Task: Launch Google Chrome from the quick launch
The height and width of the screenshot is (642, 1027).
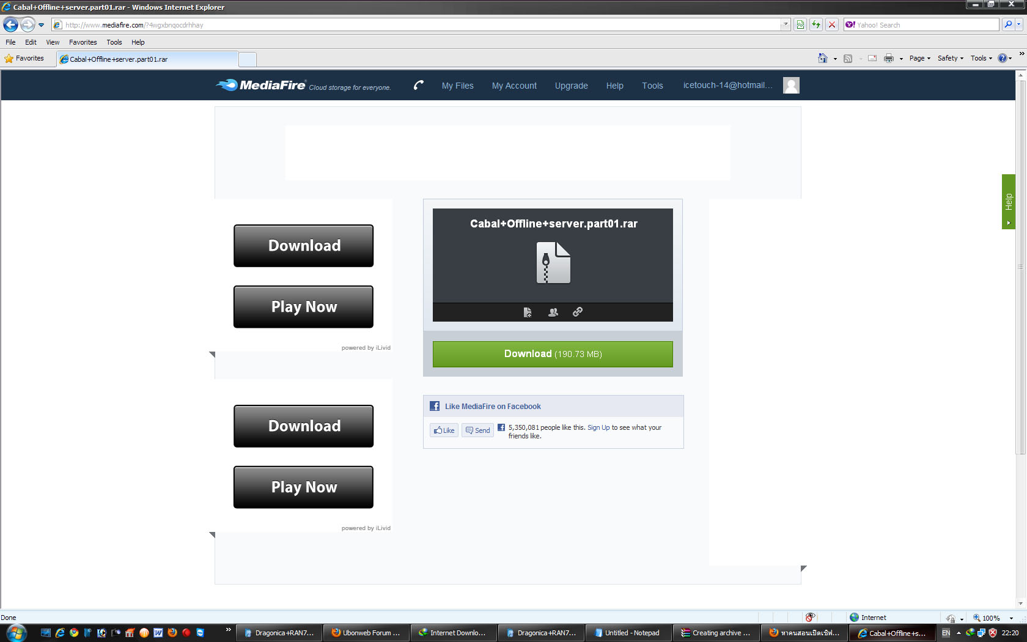Action: pyautogui.click(x=74, y=633)
